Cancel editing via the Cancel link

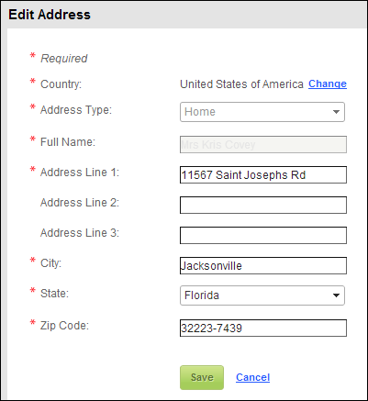253,377
